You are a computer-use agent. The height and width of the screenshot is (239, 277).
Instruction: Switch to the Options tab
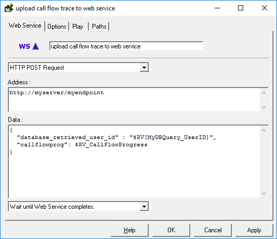pyautogui.click(x=57, y=27)
